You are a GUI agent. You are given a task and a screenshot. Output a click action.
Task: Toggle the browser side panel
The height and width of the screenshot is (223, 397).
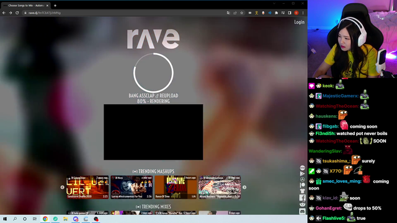[x=290, y=13]
